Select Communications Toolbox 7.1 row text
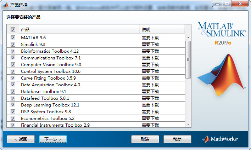 (51, 58)
